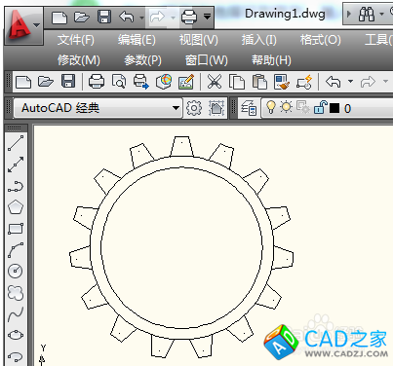Viewport: 393px width, 366px height.
Task: Select the Arc tool
Action: click(16, 250)
